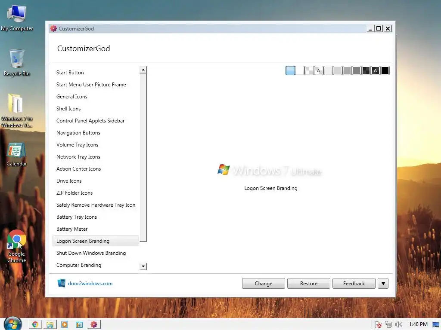Select Safely Remove Hardware Tray Icon
Screen dimensions: 441x330
96,205
